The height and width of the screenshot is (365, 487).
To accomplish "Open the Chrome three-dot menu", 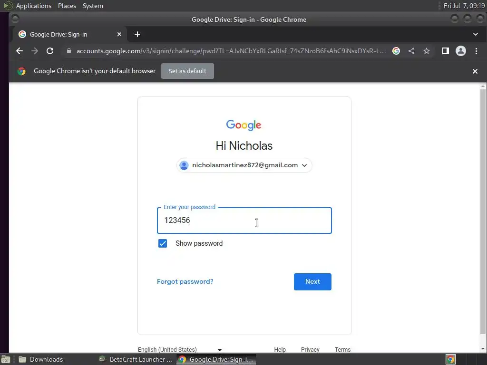I will pos(476,51).
